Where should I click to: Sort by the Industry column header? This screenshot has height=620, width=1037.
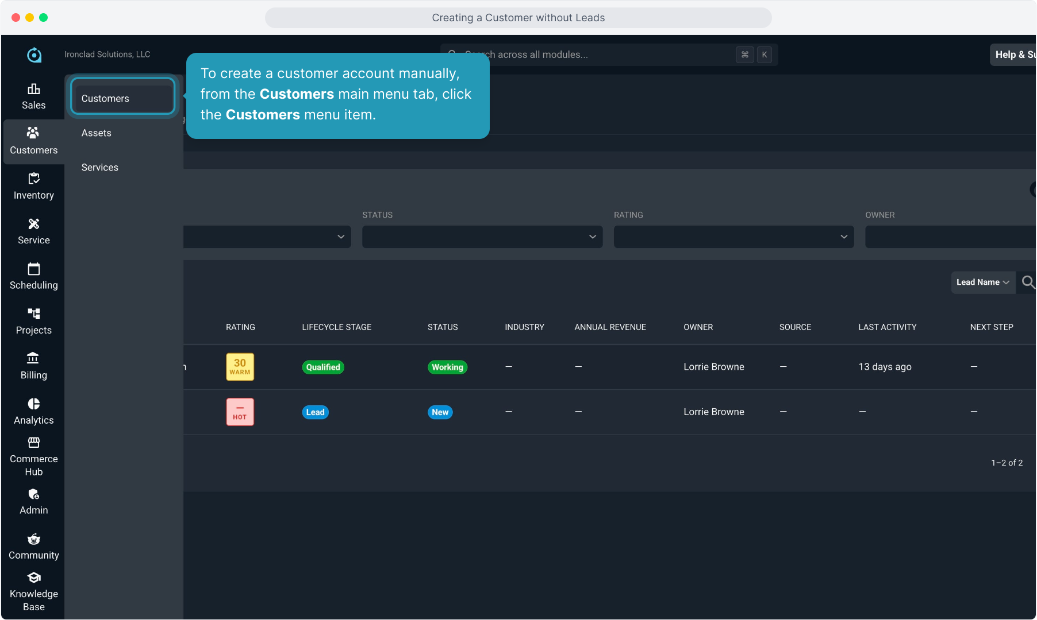(524, 327)
